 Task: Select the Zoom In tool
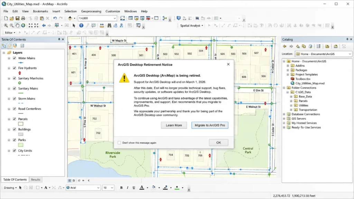(x=6, y=26)
